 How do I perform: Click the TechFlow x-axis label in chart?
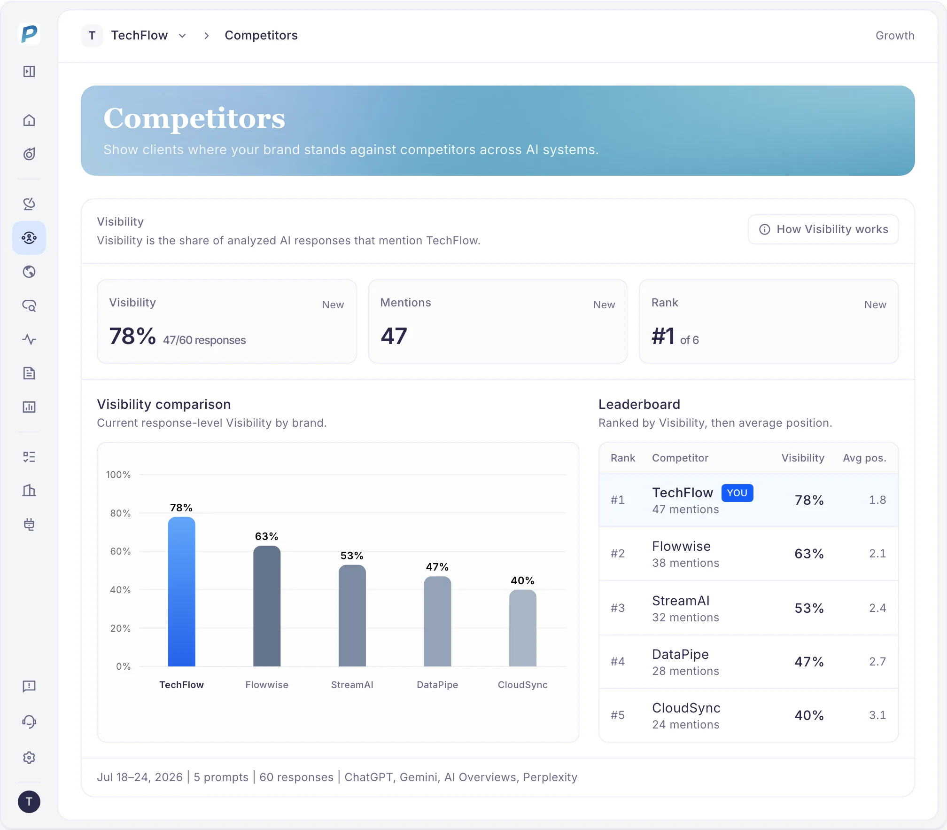tap(181, 685)
